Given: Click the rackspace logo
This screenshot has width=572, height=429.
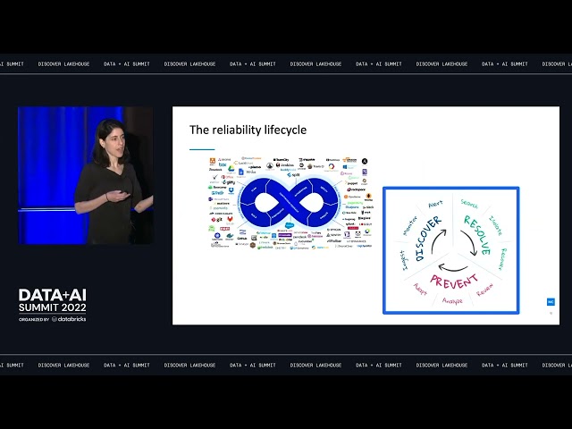Looking at the screenshot, I should coord(357,189).
